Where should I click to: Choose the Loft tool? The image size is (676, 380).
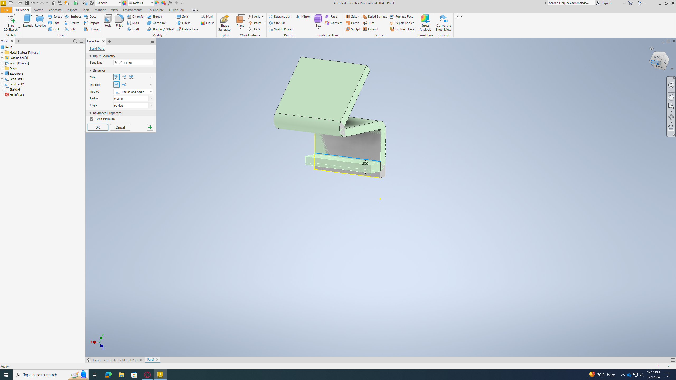[54, 23]
